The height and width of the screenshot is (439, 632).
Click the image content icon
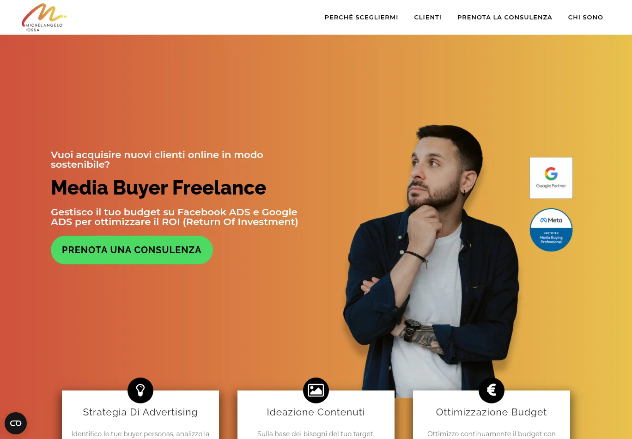316,390
